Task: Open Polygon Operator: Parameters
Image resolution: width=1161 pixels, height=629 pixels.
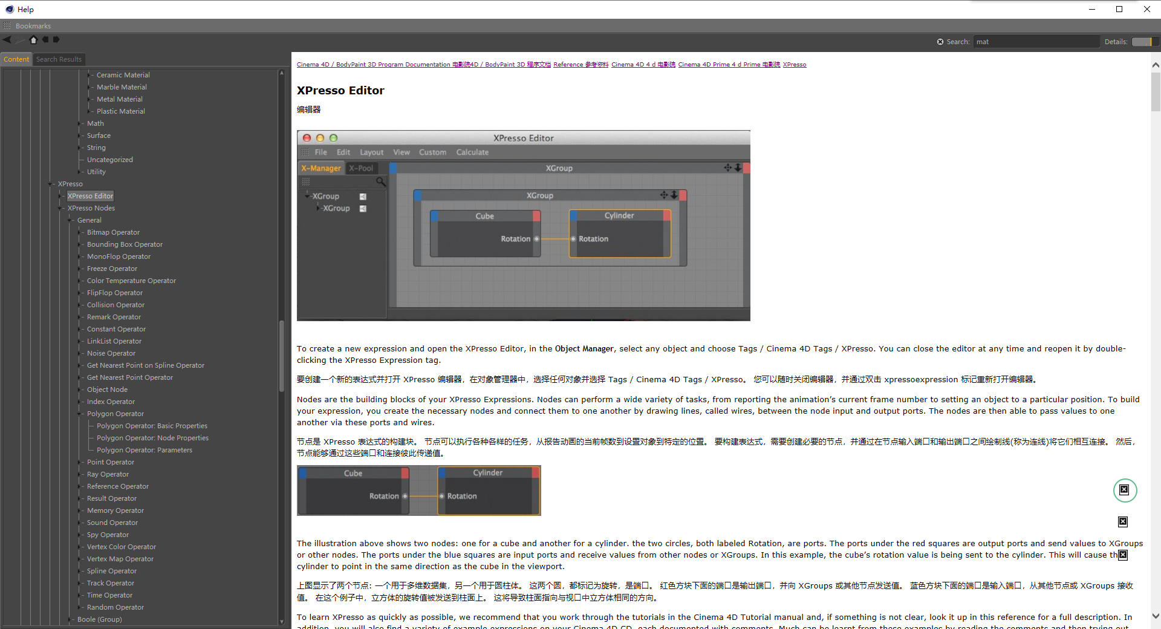Action: (x=145, y=450)
